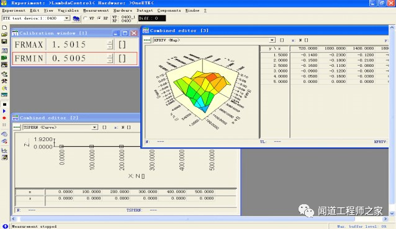This screenshot has width=396, height=229.
Task: Select the RP reference page radio button
Action: 99,18
